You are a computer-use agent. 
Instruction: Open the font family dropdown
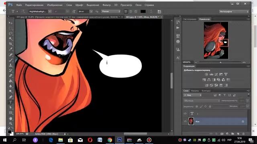(50, 12)
